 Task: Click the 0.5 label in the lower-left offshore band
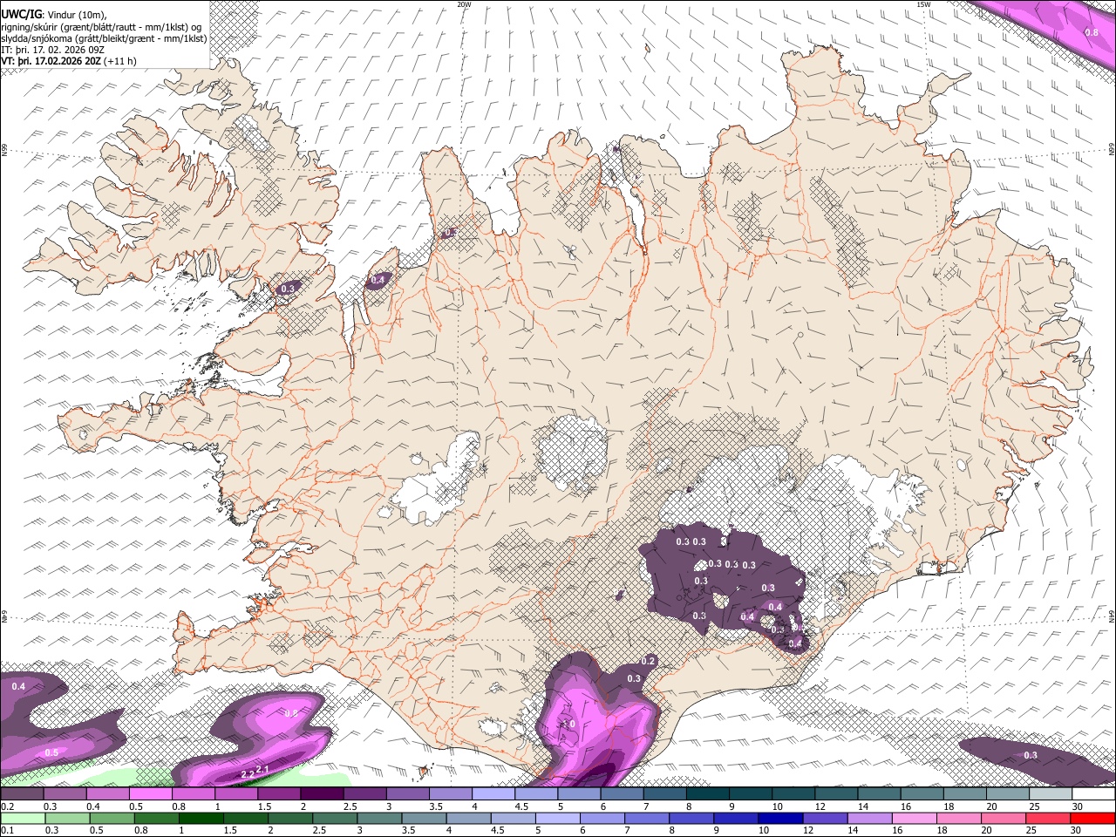51,752
